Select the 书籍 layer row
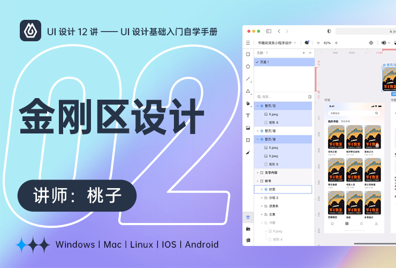Image resolution: width=396 pixels, height=268 pixels. (283, 222)
